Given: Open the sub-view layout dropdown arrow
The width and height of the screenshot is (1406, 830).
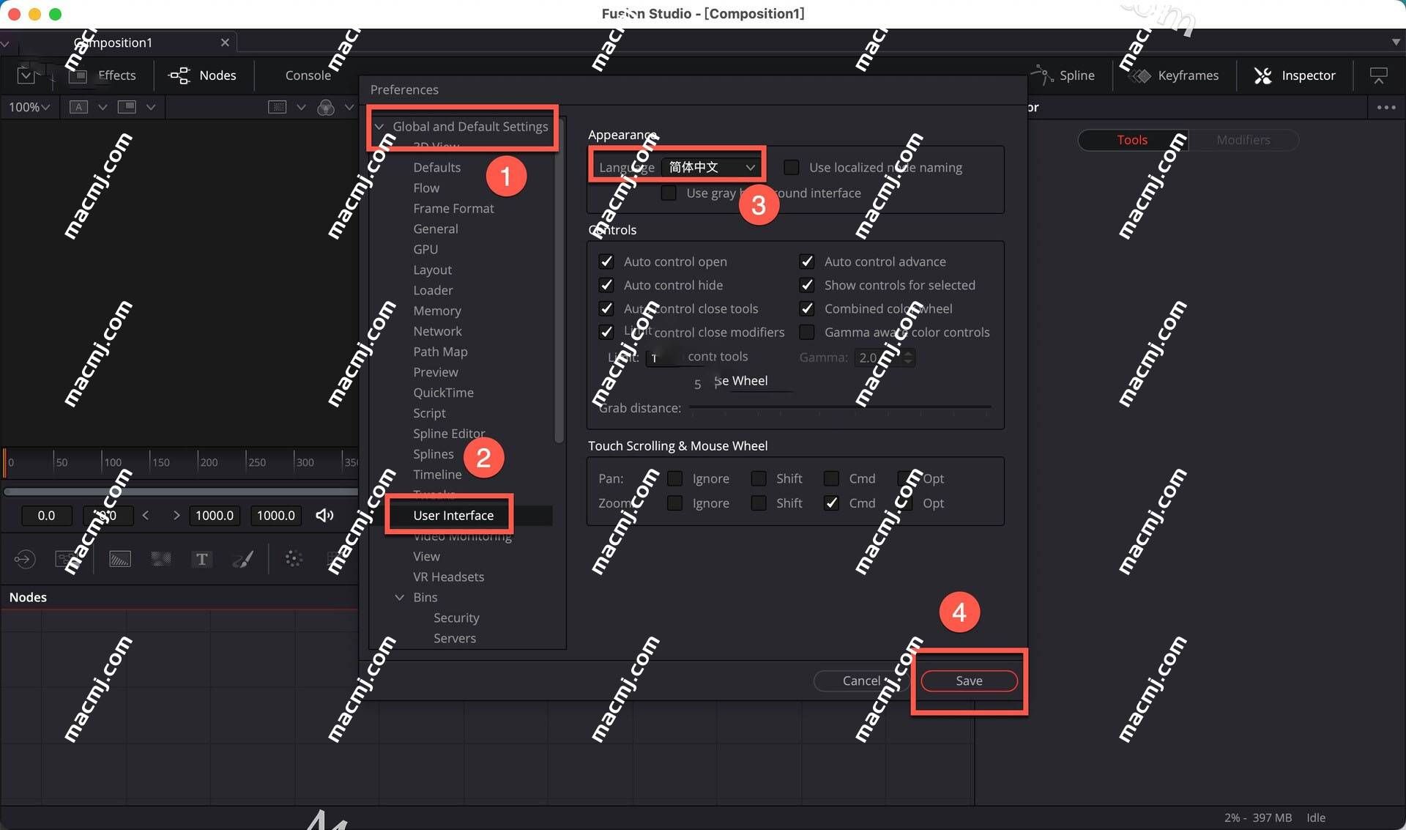Looking at the screenshot, I should click(151, 107).
